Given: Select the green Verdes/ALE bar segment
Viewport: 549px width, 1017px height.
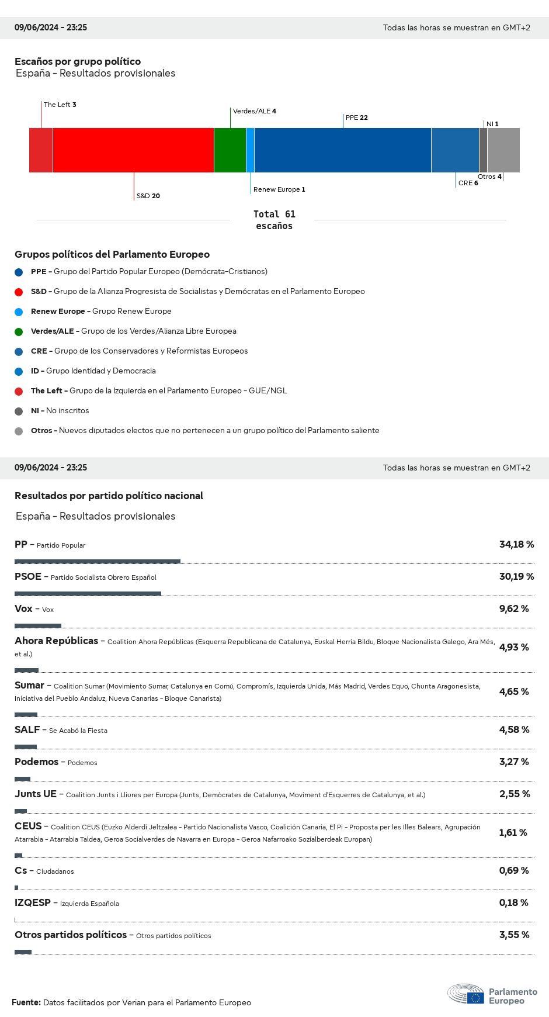Looking at the screenshot, I should 230,150.
